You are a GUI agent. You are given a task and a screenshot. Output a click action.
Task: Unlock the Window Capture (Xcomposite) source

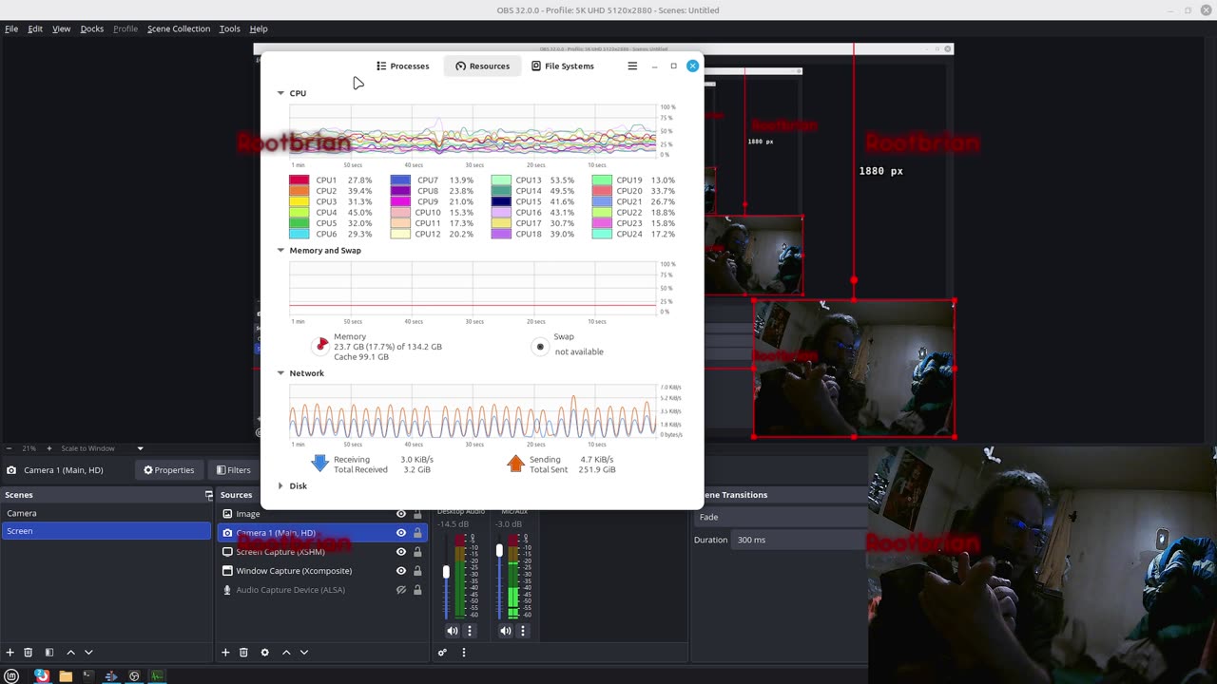pyautogui.click(x=417, y=571)
